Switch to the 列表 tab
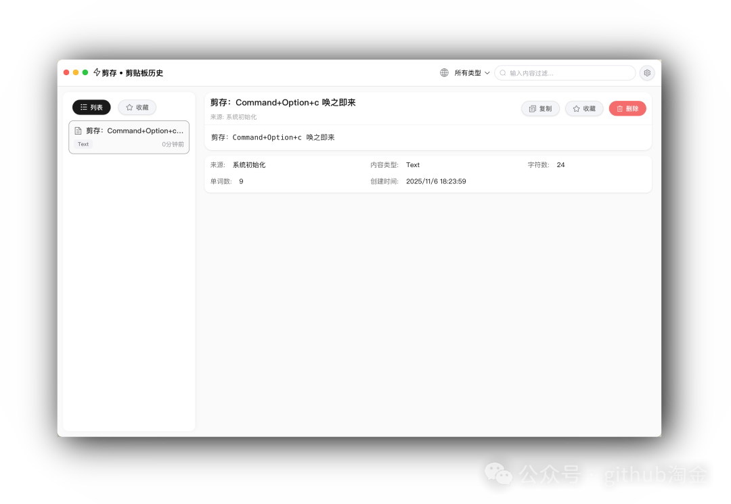The height and width of the screenshot is (504, 731). pos(91,107)
